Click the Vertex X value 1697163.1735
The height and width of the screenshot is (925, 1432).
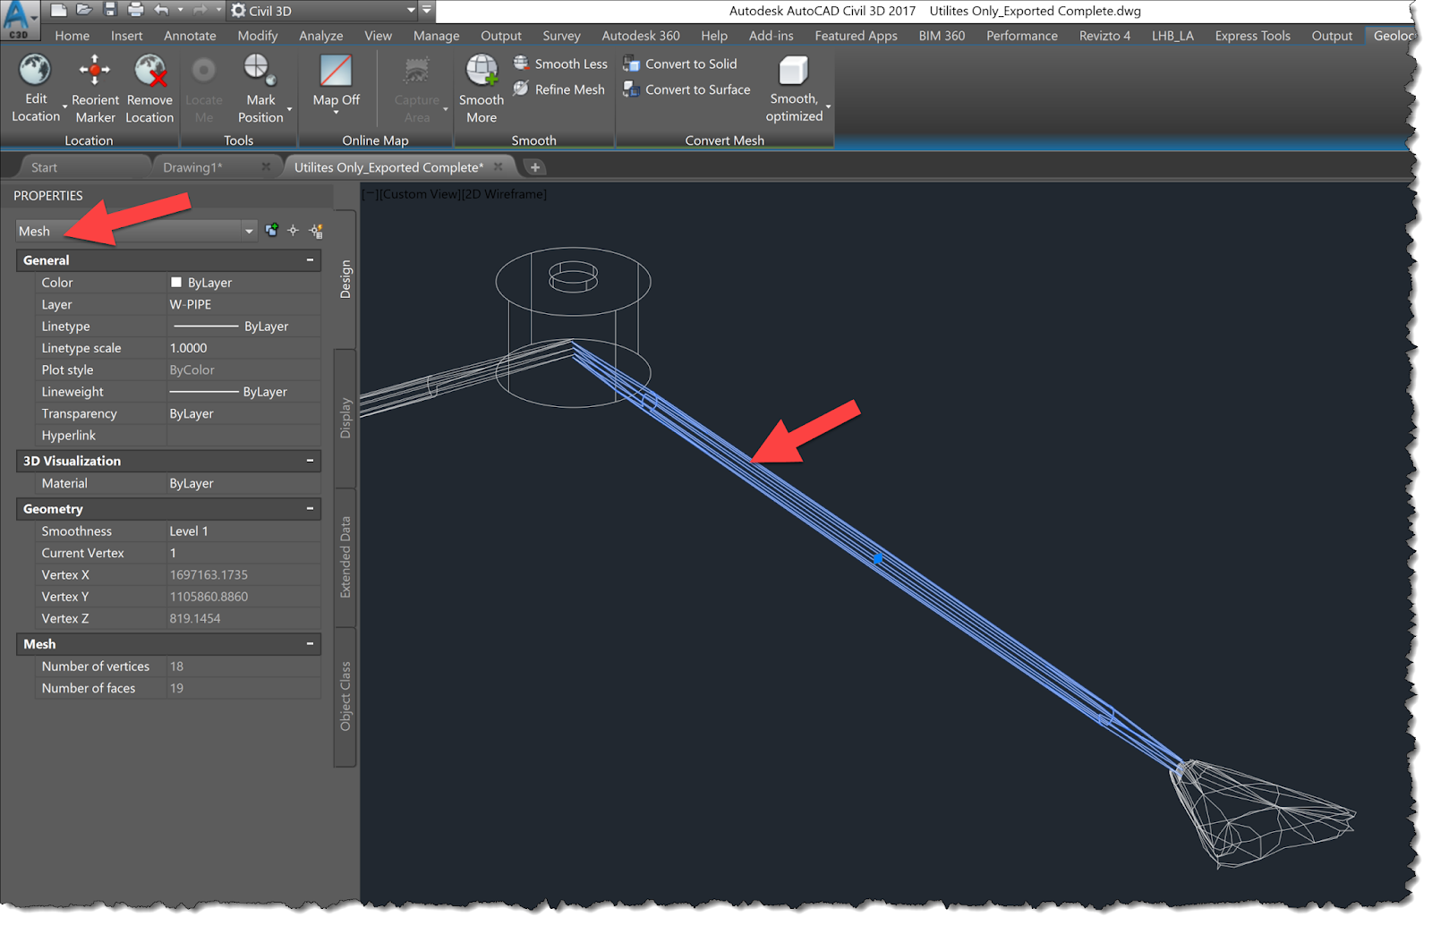click(x=209, y=575)
